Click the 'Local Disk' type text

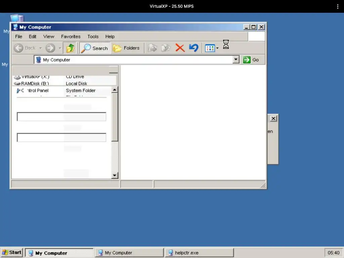[x=76, y=84]
